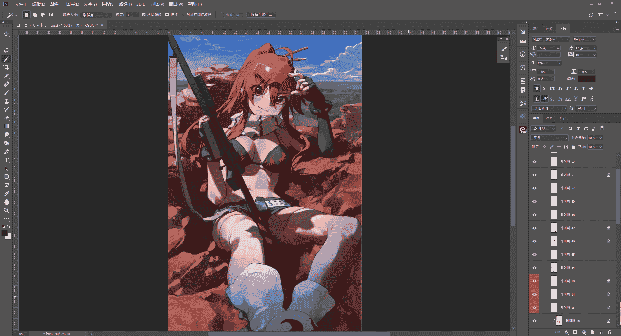Open the search icon in options bar
Image resolution: width=621 pixels, height=336 pixels.
(x=591, y=15)
